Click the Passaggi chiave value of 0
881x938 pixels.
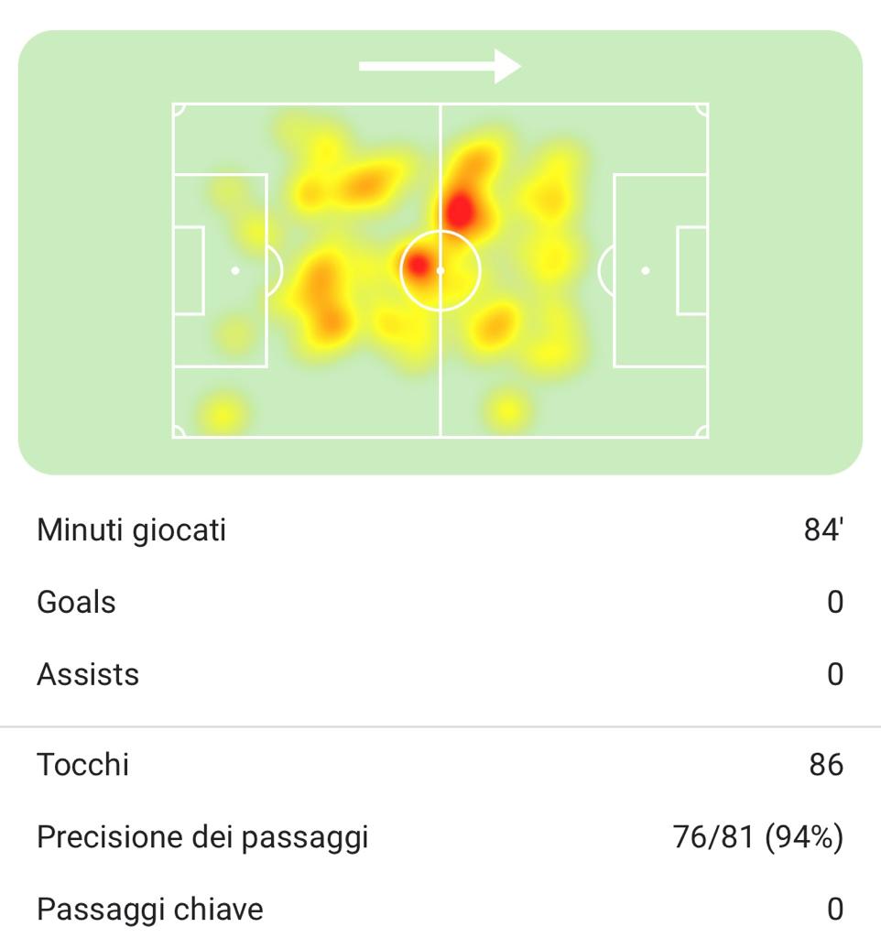(834, 909)
